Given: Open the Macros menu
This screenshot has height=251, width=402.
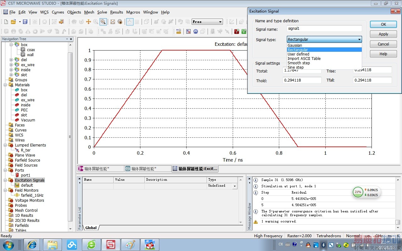Looking at the screenshot, I should click(x=133, y=12).
